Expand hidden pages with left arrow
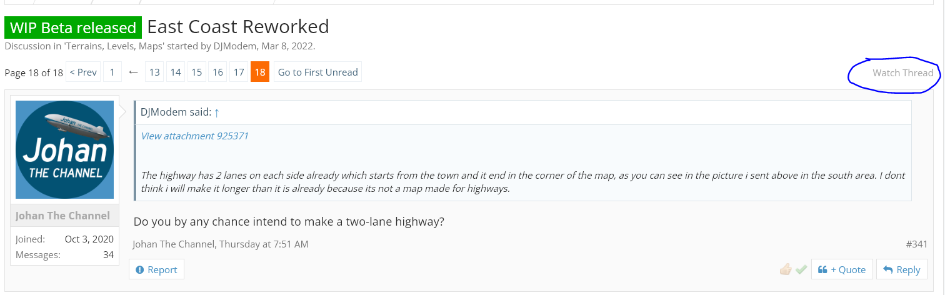945x295 pixels. 132,72
